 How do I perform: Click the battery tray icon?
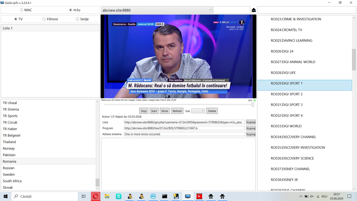tap(306, 196)
